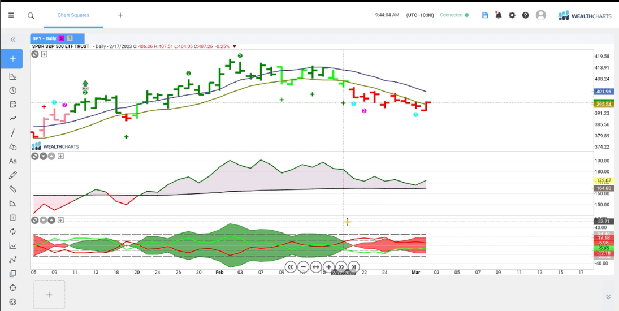Select the pencil freehand tool
Image resolution: width=619 pixels, height=311 pixels.
pos(12,175)
